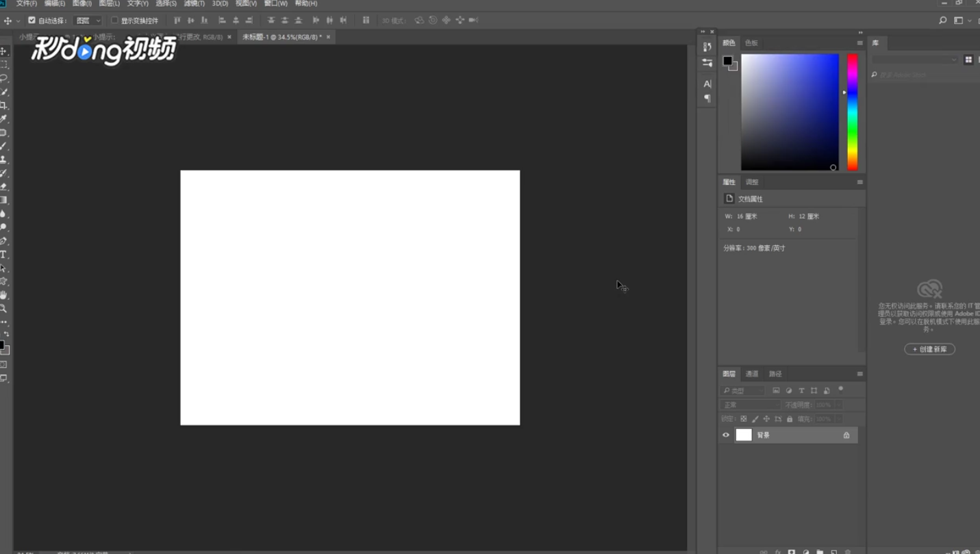Open the 窗口(W) menu
This screenshot has width=980, height=554.
(276, 3)
